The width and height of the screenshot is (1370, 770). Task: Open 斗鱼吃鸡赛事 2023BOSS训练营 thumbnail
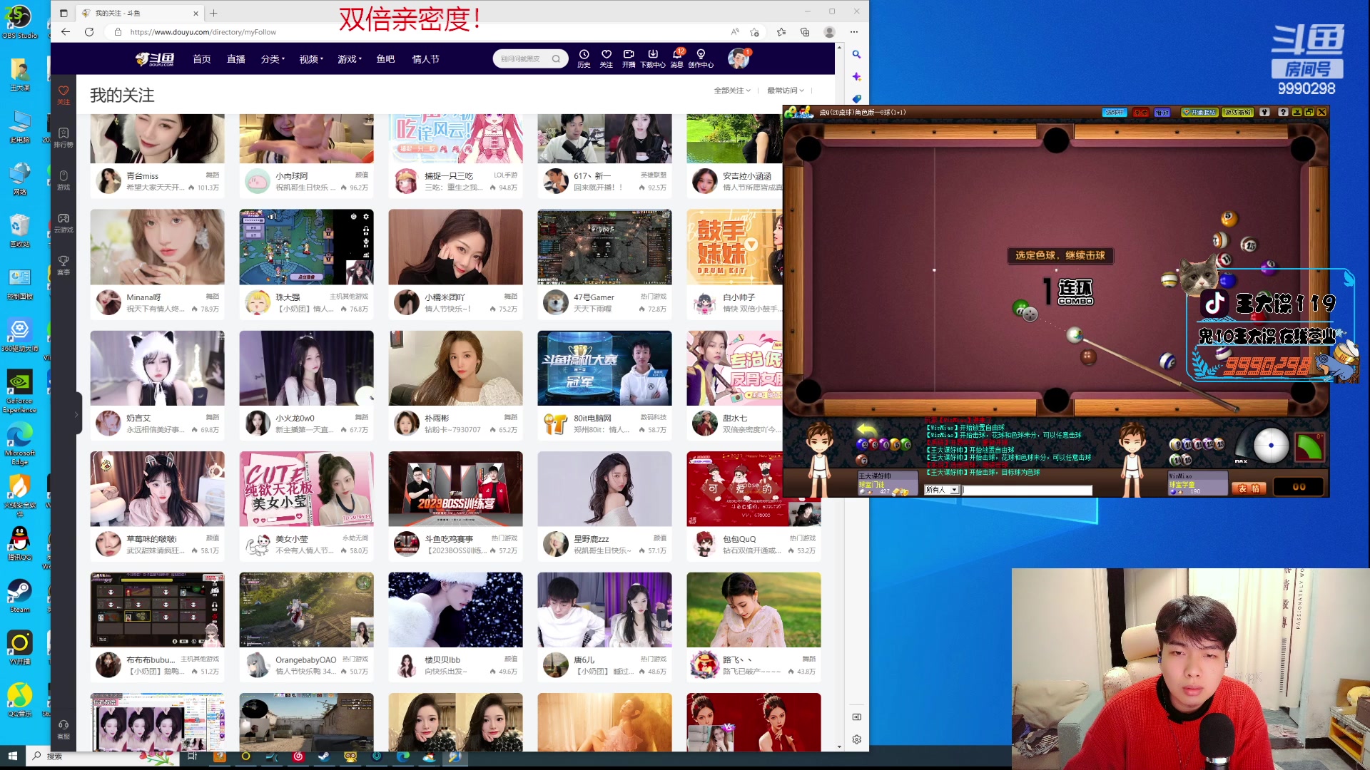pyautogui.click(x=455, y=489)
